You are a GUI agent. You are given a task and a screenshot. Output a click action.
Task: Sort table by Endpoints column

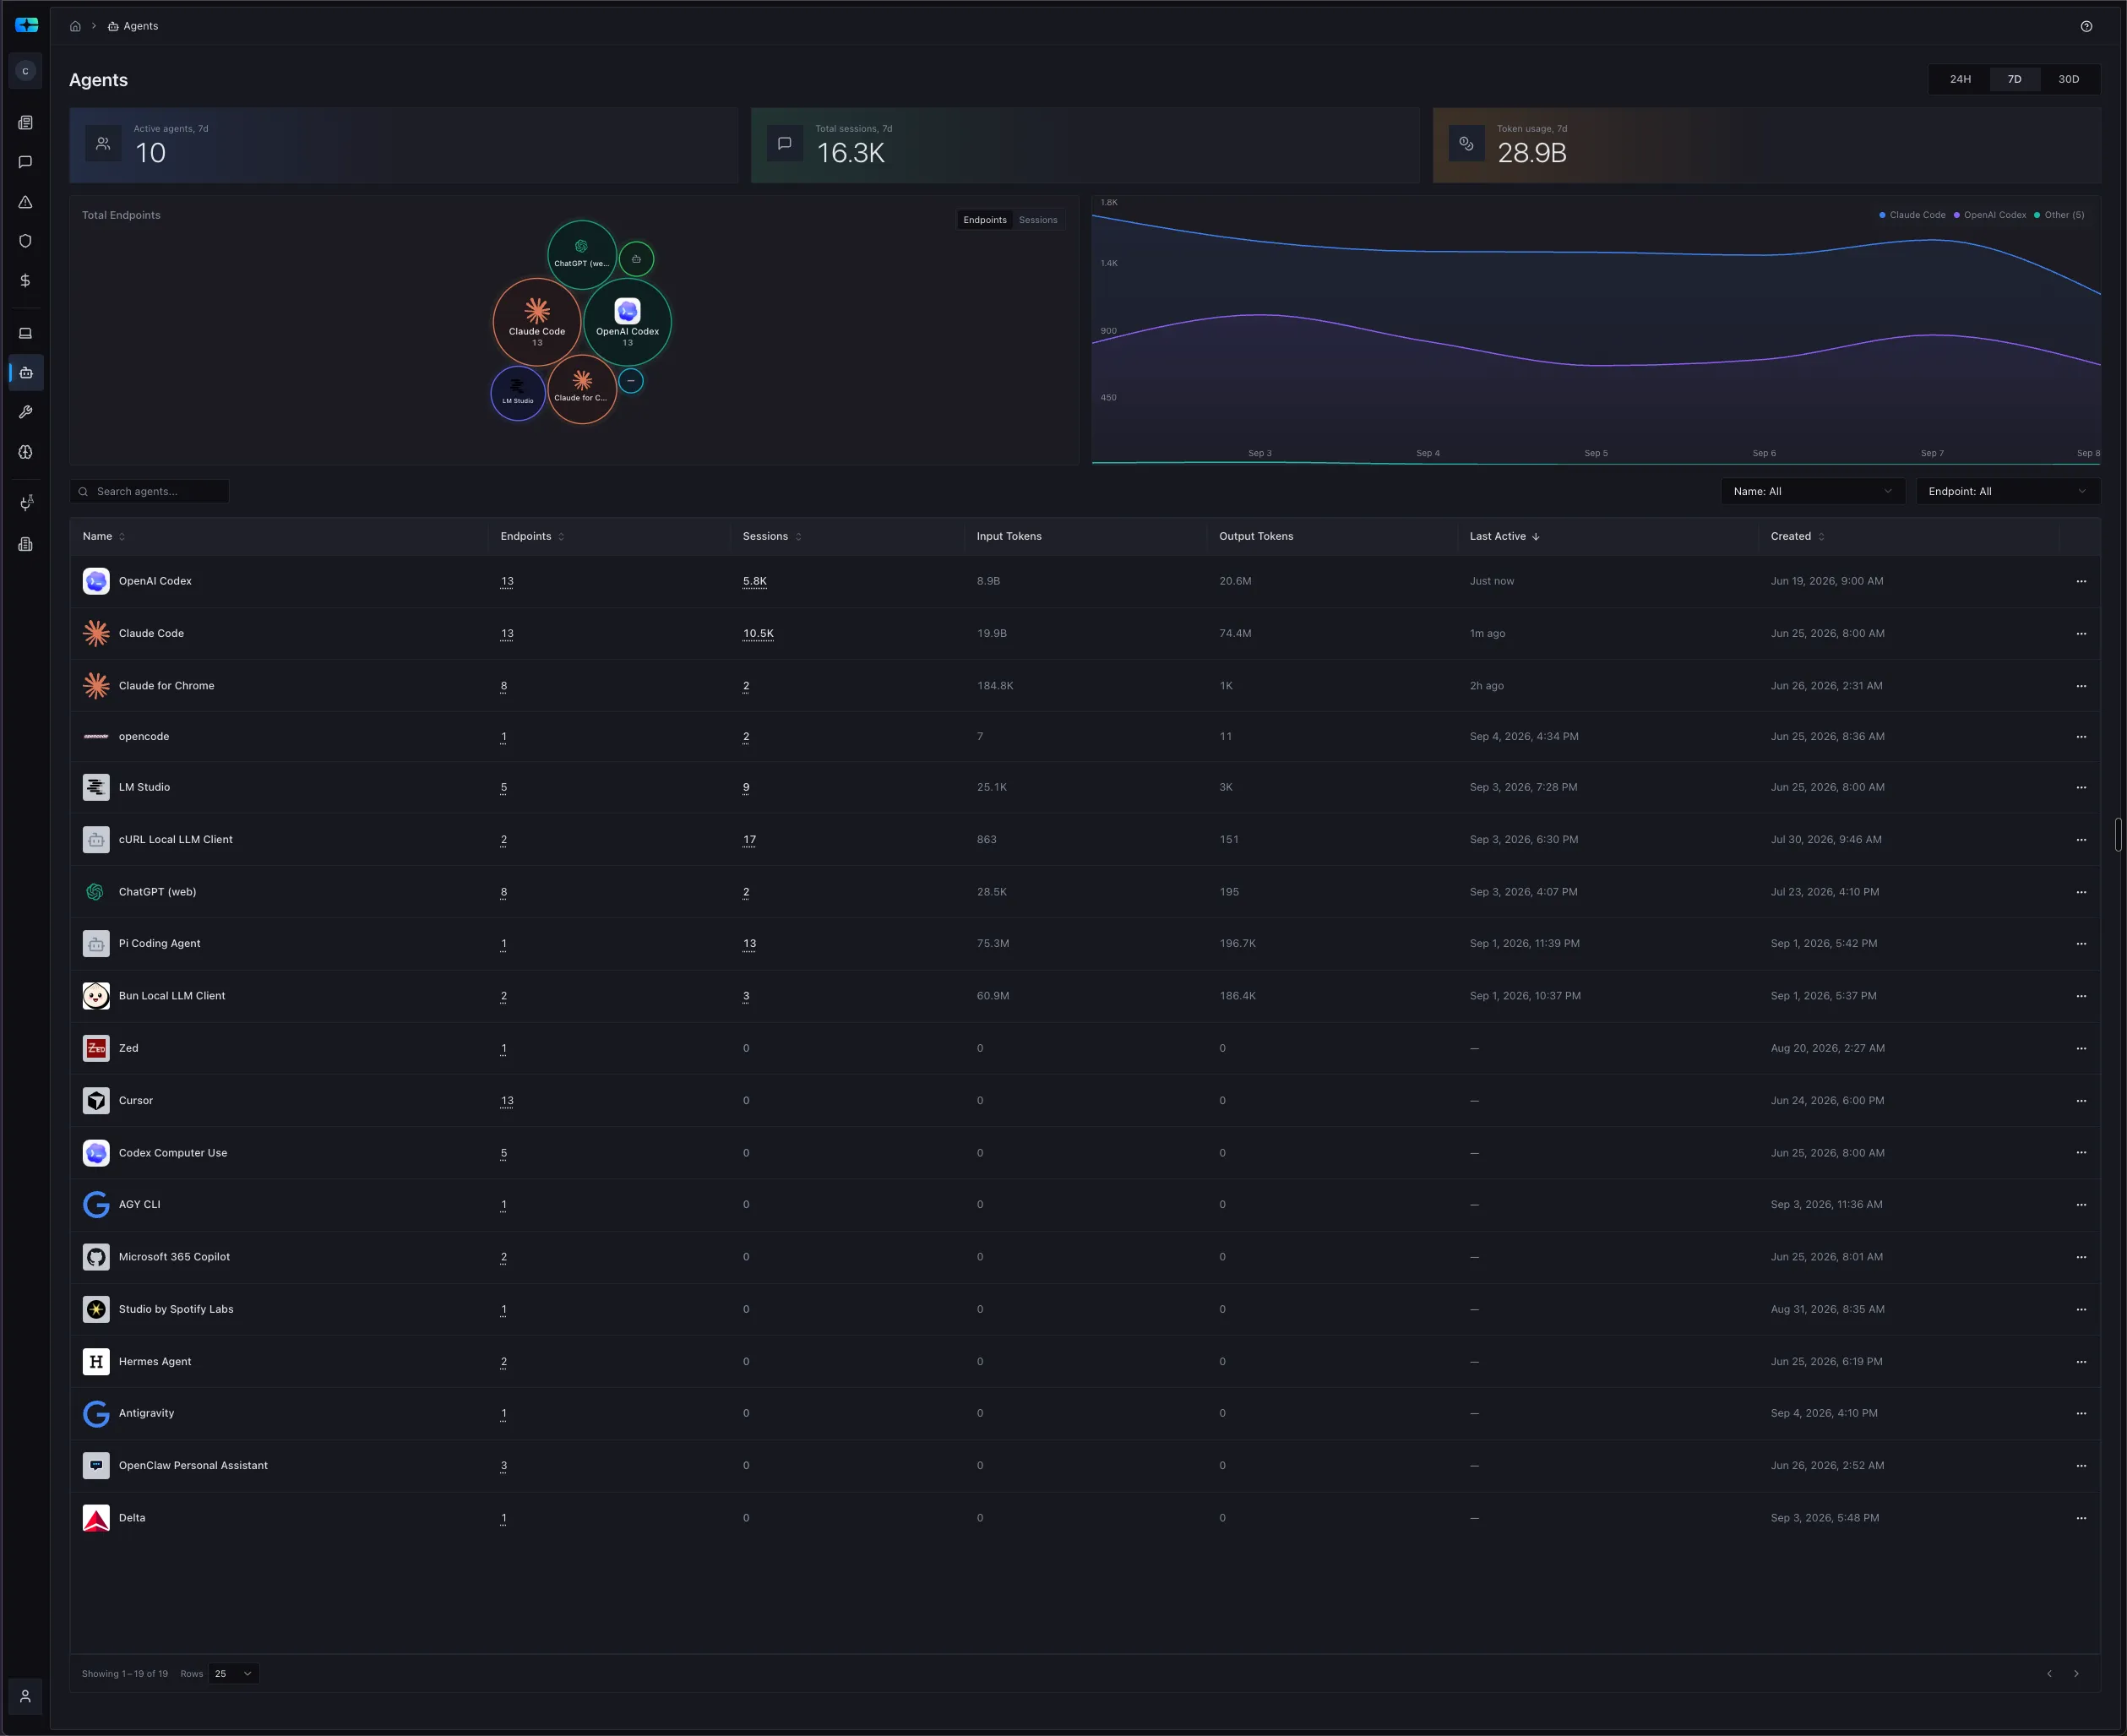532,536
